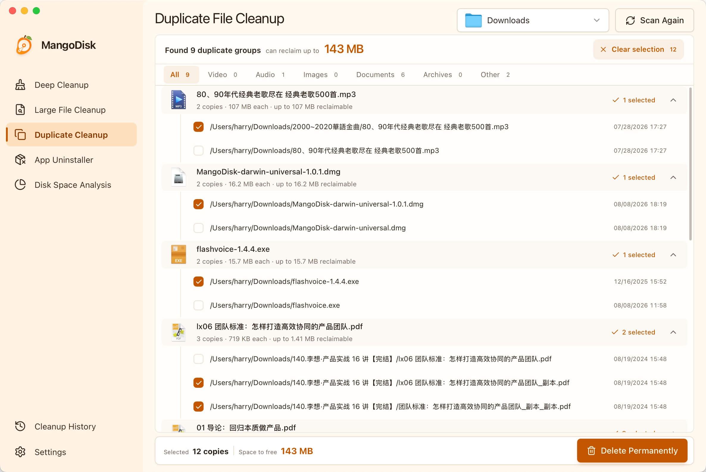The height and width of the screenshot is (472, 706).
Task: Click the Scan Again refresh icon
Action: click(630, 21)
